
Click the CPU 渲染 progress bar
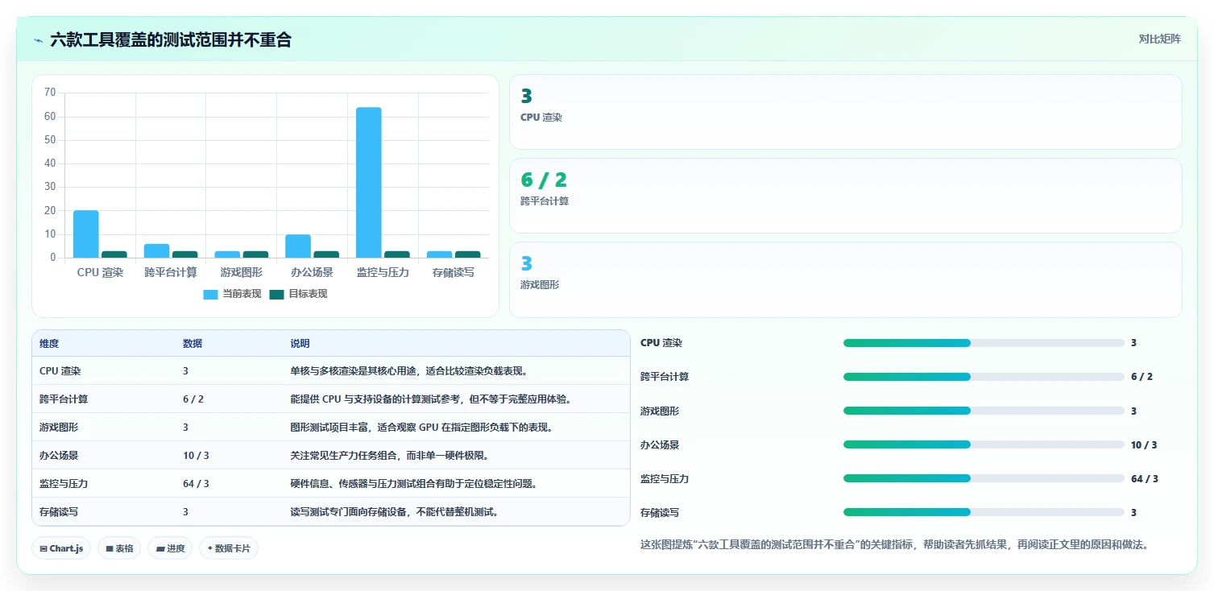coord(984,343)
